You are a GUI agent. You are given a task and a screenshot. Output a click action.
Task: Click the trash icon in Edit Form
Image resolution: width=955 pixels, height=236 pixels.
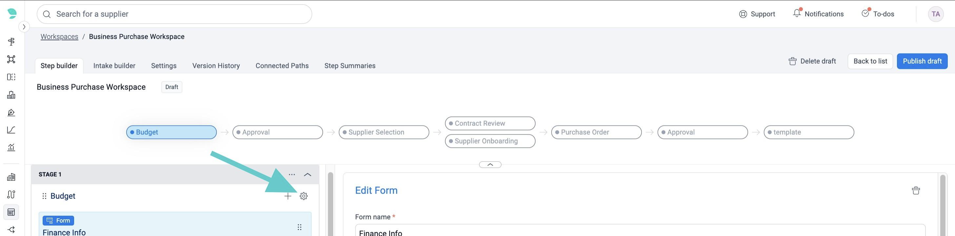[915, 190]
